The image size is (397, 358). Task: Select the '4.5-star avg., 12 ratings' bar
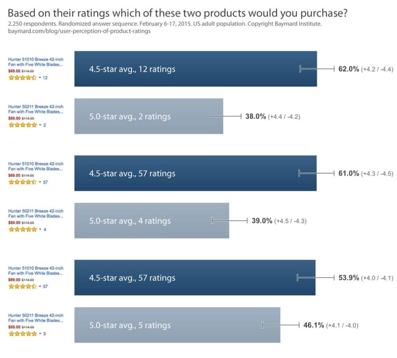coord(196,69)
